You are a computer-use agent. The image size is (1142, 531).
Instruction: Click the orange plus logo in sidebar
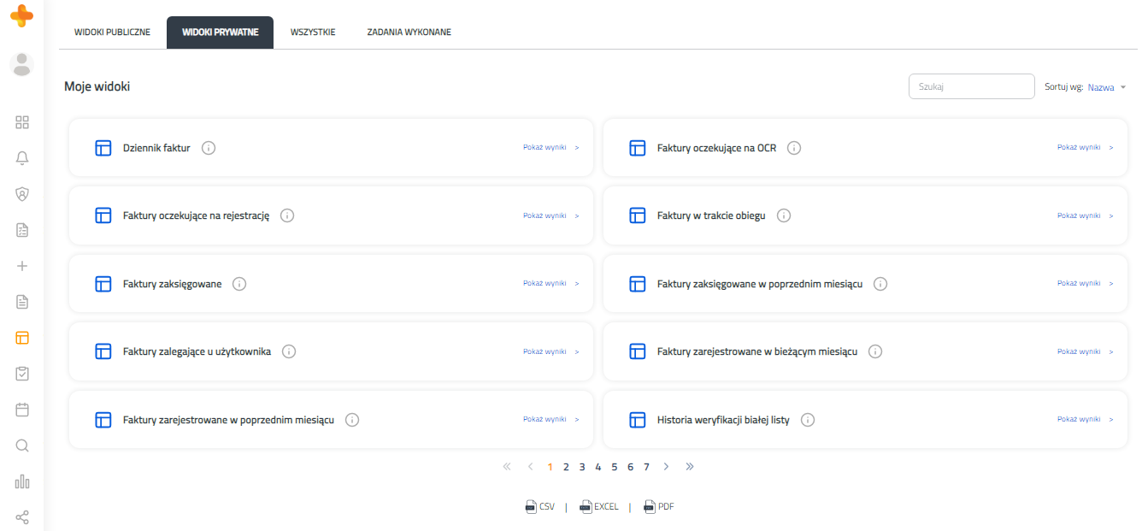tap(22, 17)
